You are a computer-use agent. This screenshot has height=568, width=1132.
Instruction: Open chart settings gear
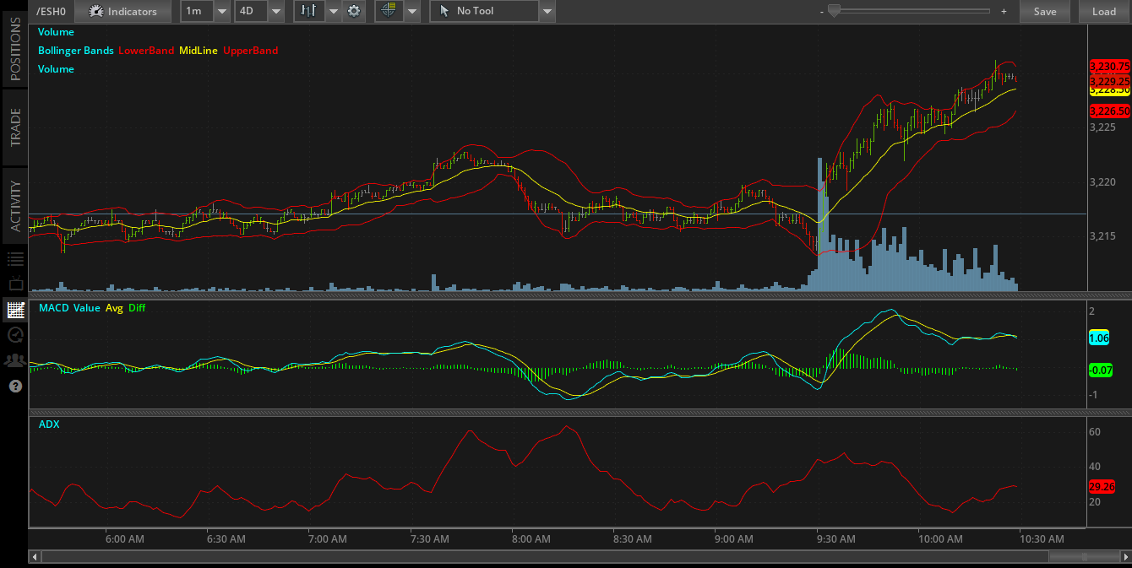coord(354,11)
